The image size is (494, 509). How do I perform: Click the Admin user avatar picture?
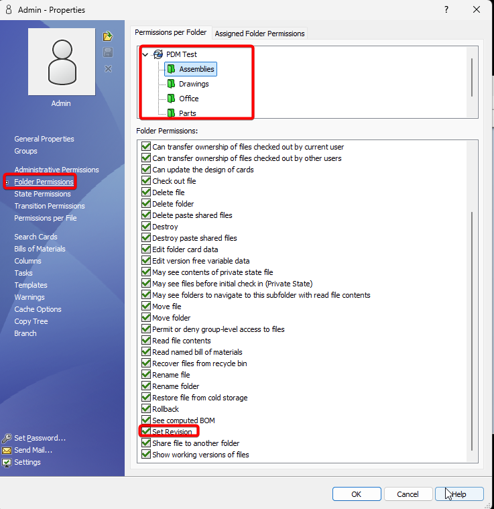pyautogui.click(x=62, y=62)
